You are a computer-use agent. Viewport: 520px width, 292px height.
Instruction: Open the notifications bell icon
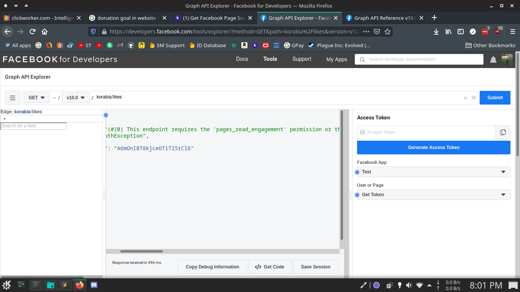(x=493, y=59)
